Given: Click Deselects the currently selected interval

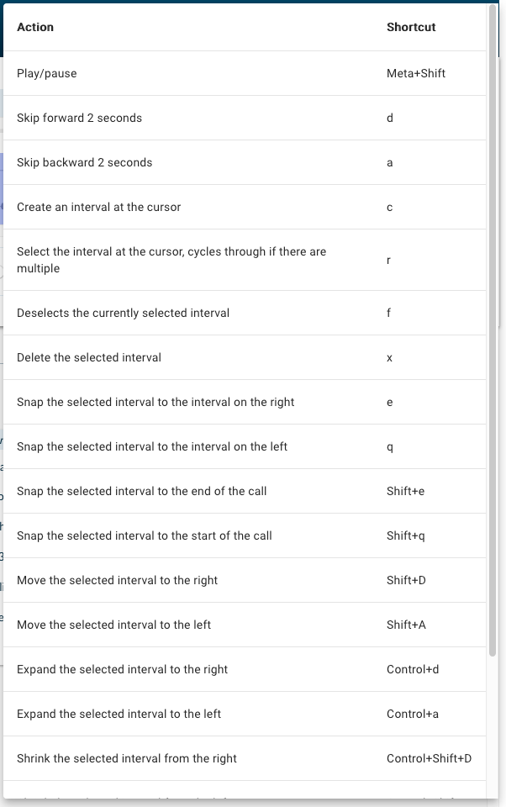Looking at the screenshot, I should (x=123, y=313).
